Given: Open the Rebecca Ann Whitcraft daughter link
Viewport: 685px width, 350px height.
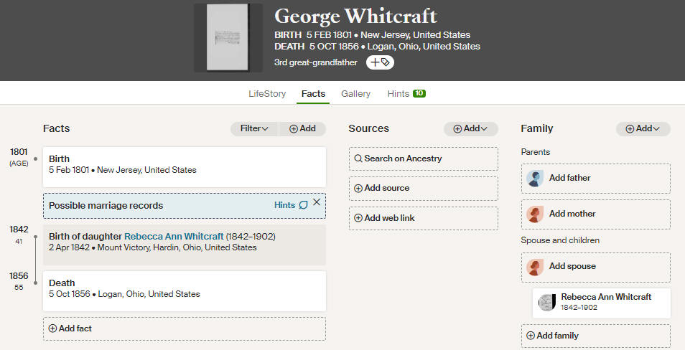Looking at the screenshot, I should (x=174, y=237).
